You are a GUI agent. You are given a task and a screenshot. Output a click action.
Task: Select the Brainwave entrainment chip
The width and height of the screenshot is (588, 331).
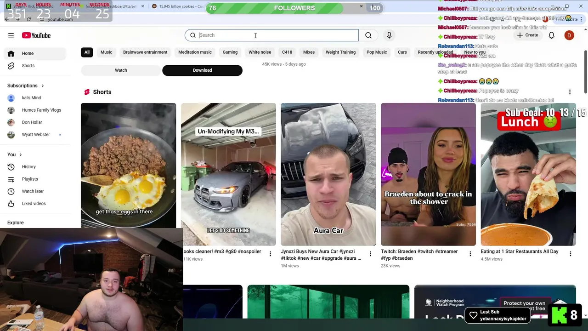pyautogui.click(x=145, y=52)
